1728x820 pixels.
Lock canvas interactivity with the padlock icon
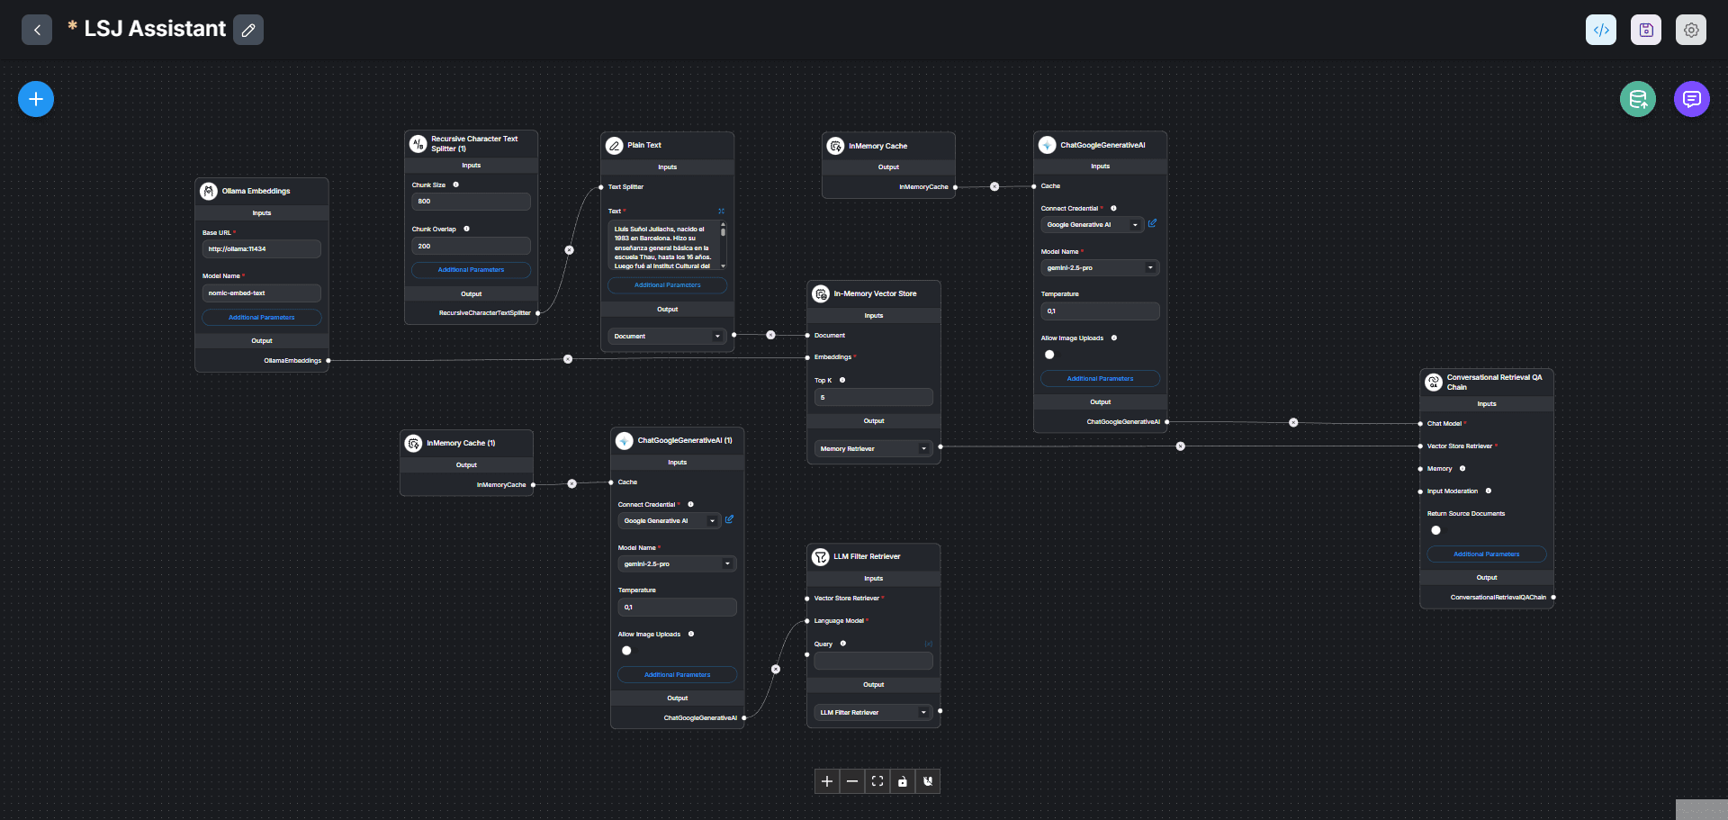click(x=903, y=781)
